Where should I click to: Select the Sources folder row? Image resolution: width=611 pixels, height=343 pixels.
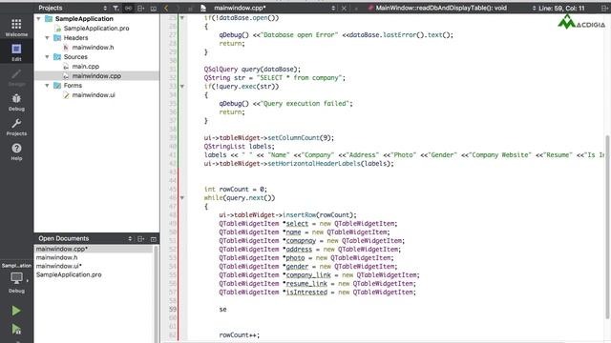[75, 57]
